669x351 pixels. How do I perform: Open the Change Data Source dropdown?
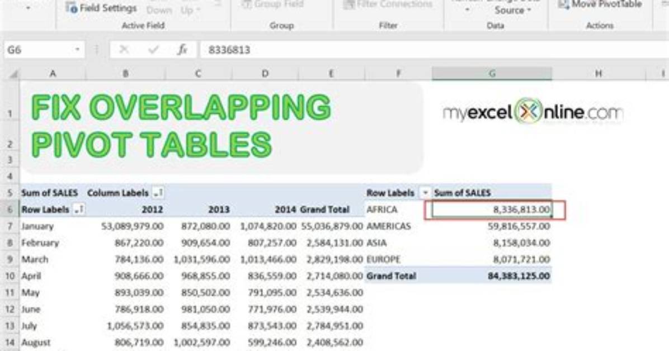point(513,10)
